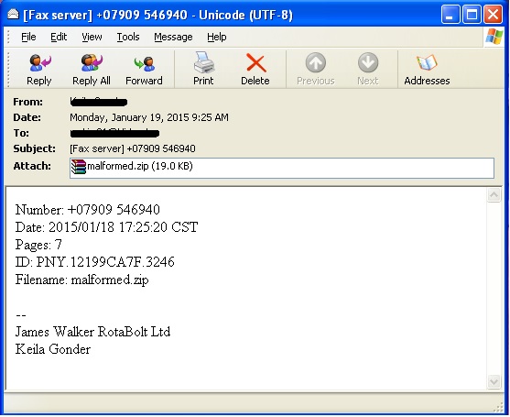Click the Windows flag logo
The width and height of the screenshot is (510, 417).
pyautogui.click(x=494, y=37)
